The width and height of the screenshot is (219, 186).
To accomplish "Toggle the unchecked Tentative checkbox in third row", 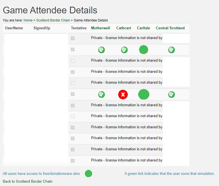I will tap(73, 61).
